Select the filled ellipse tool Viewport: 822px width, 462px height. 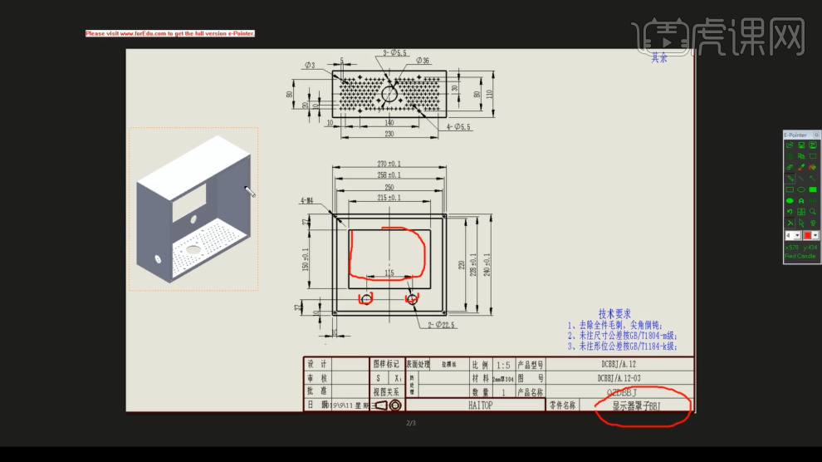click(790, 201)
